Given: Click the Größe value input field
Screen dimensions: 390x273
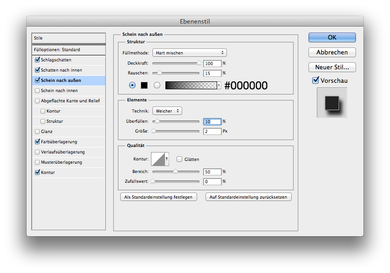Looking at the screenshot, I should tap(212, 132).
